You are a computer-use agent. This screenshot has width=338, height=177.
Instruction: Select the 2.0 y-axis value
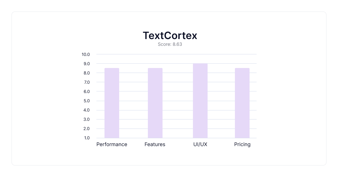86,129
